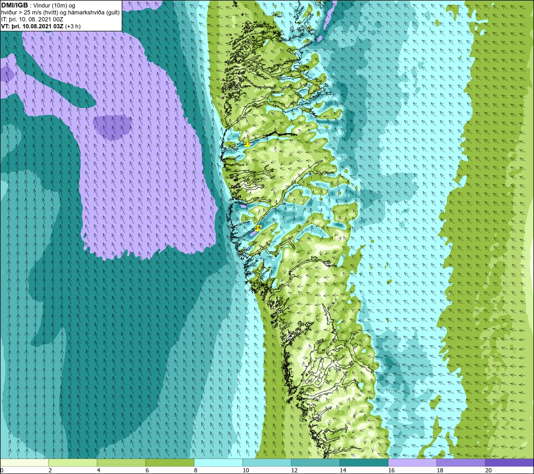
Task: Click legend scale number 18
Action: (439, 470)
